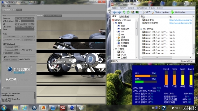Switch to the Pictures tab

tap(40, 16)
